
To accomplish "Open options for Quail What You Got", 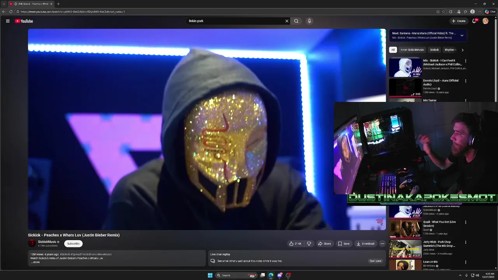I will click(465, 222).
